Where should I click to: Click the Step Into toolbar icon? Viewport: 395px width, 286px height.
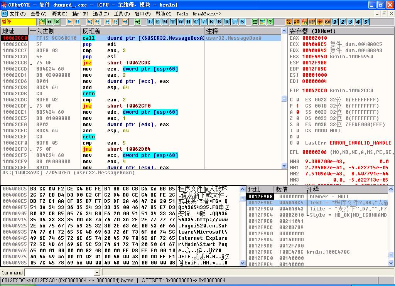[89, 22]
